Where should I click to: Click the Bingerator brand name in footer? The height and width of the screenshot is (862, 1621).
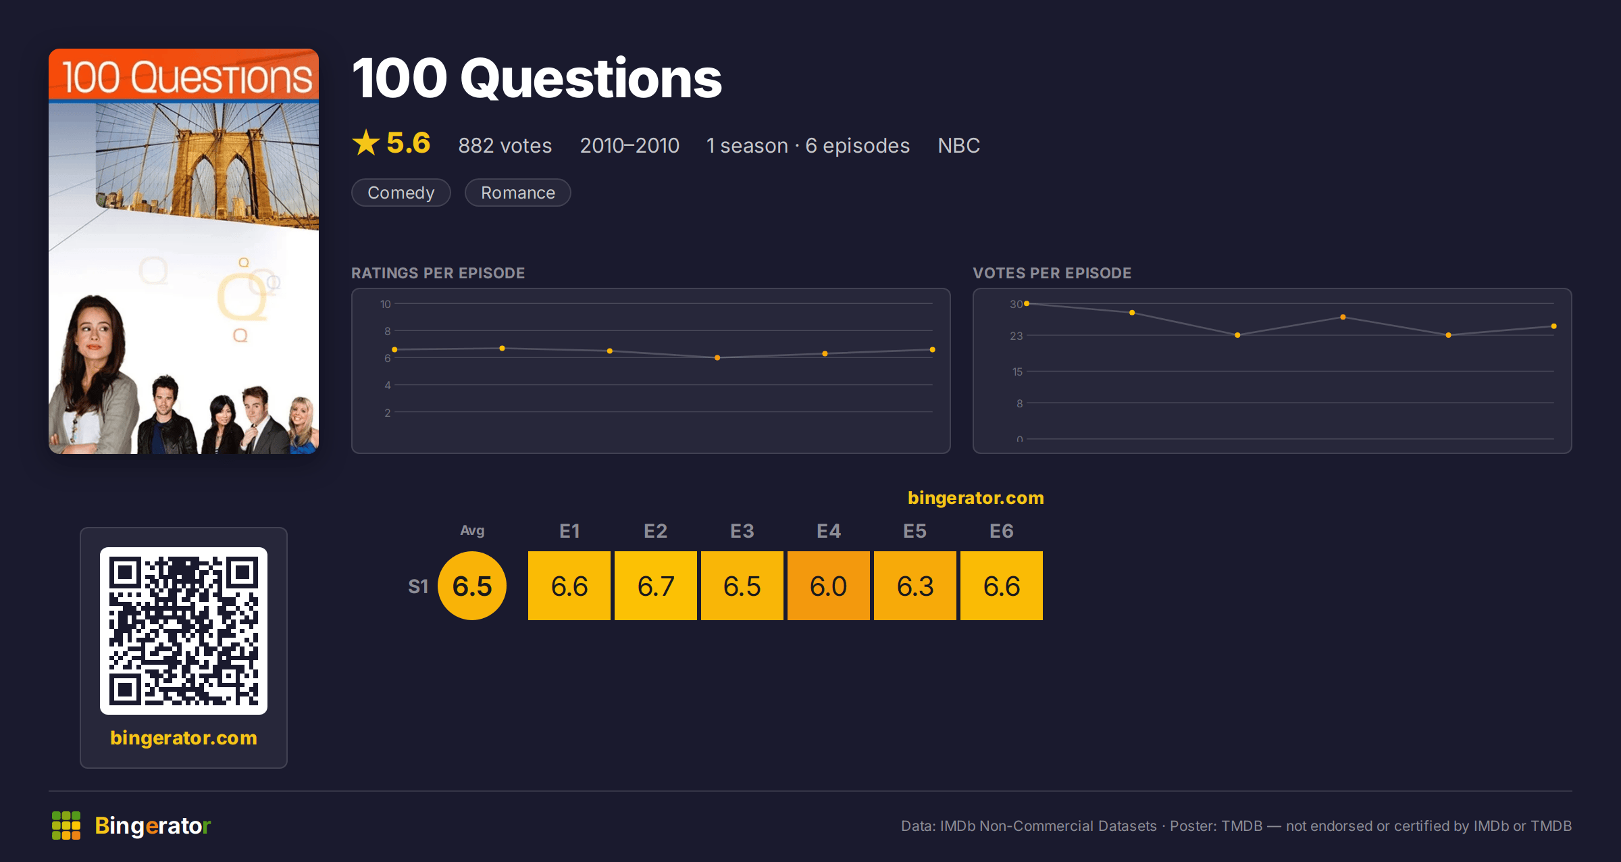coord(153,826)
